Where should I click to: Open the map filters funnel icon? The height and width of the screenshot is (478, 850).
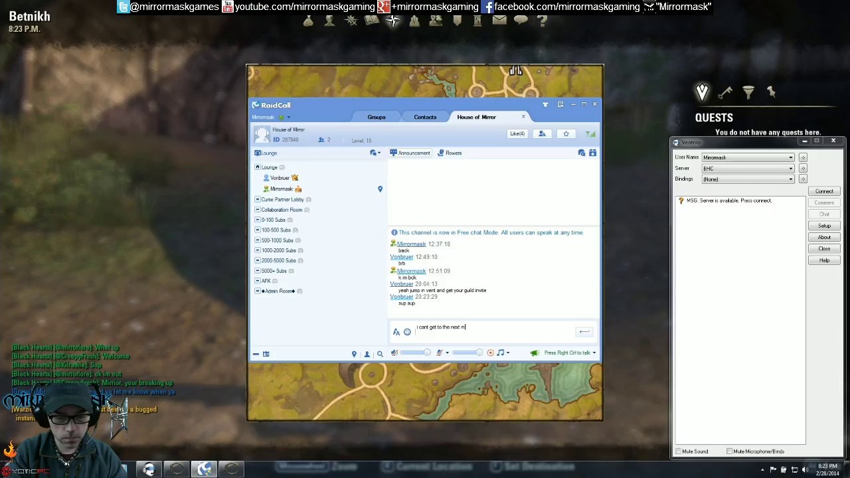[748, 92]
